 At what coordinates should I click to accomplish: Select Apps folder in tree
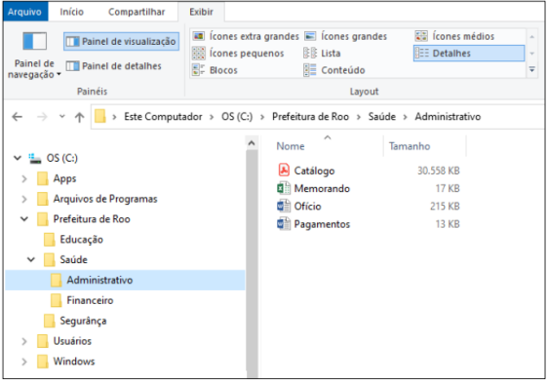pyautogui.click(x=64, y=178)
